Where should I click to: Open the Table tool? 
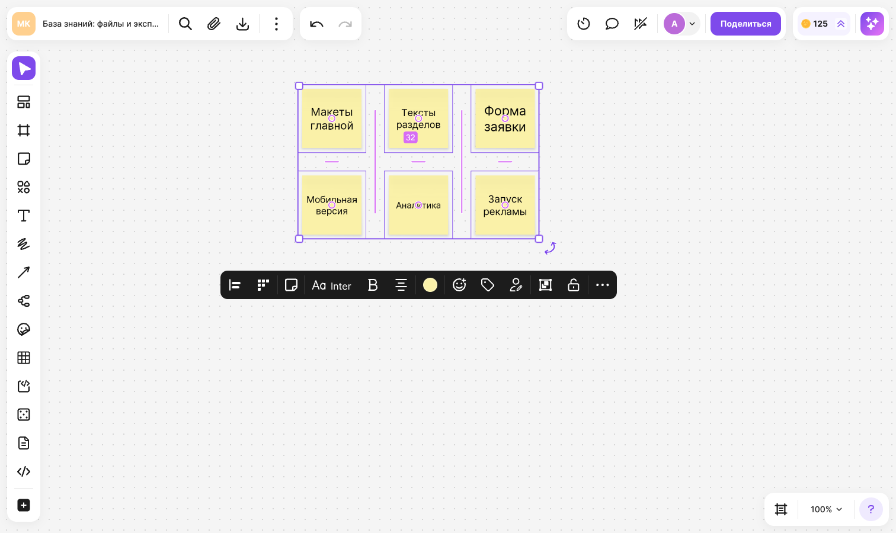pos(24,358)
